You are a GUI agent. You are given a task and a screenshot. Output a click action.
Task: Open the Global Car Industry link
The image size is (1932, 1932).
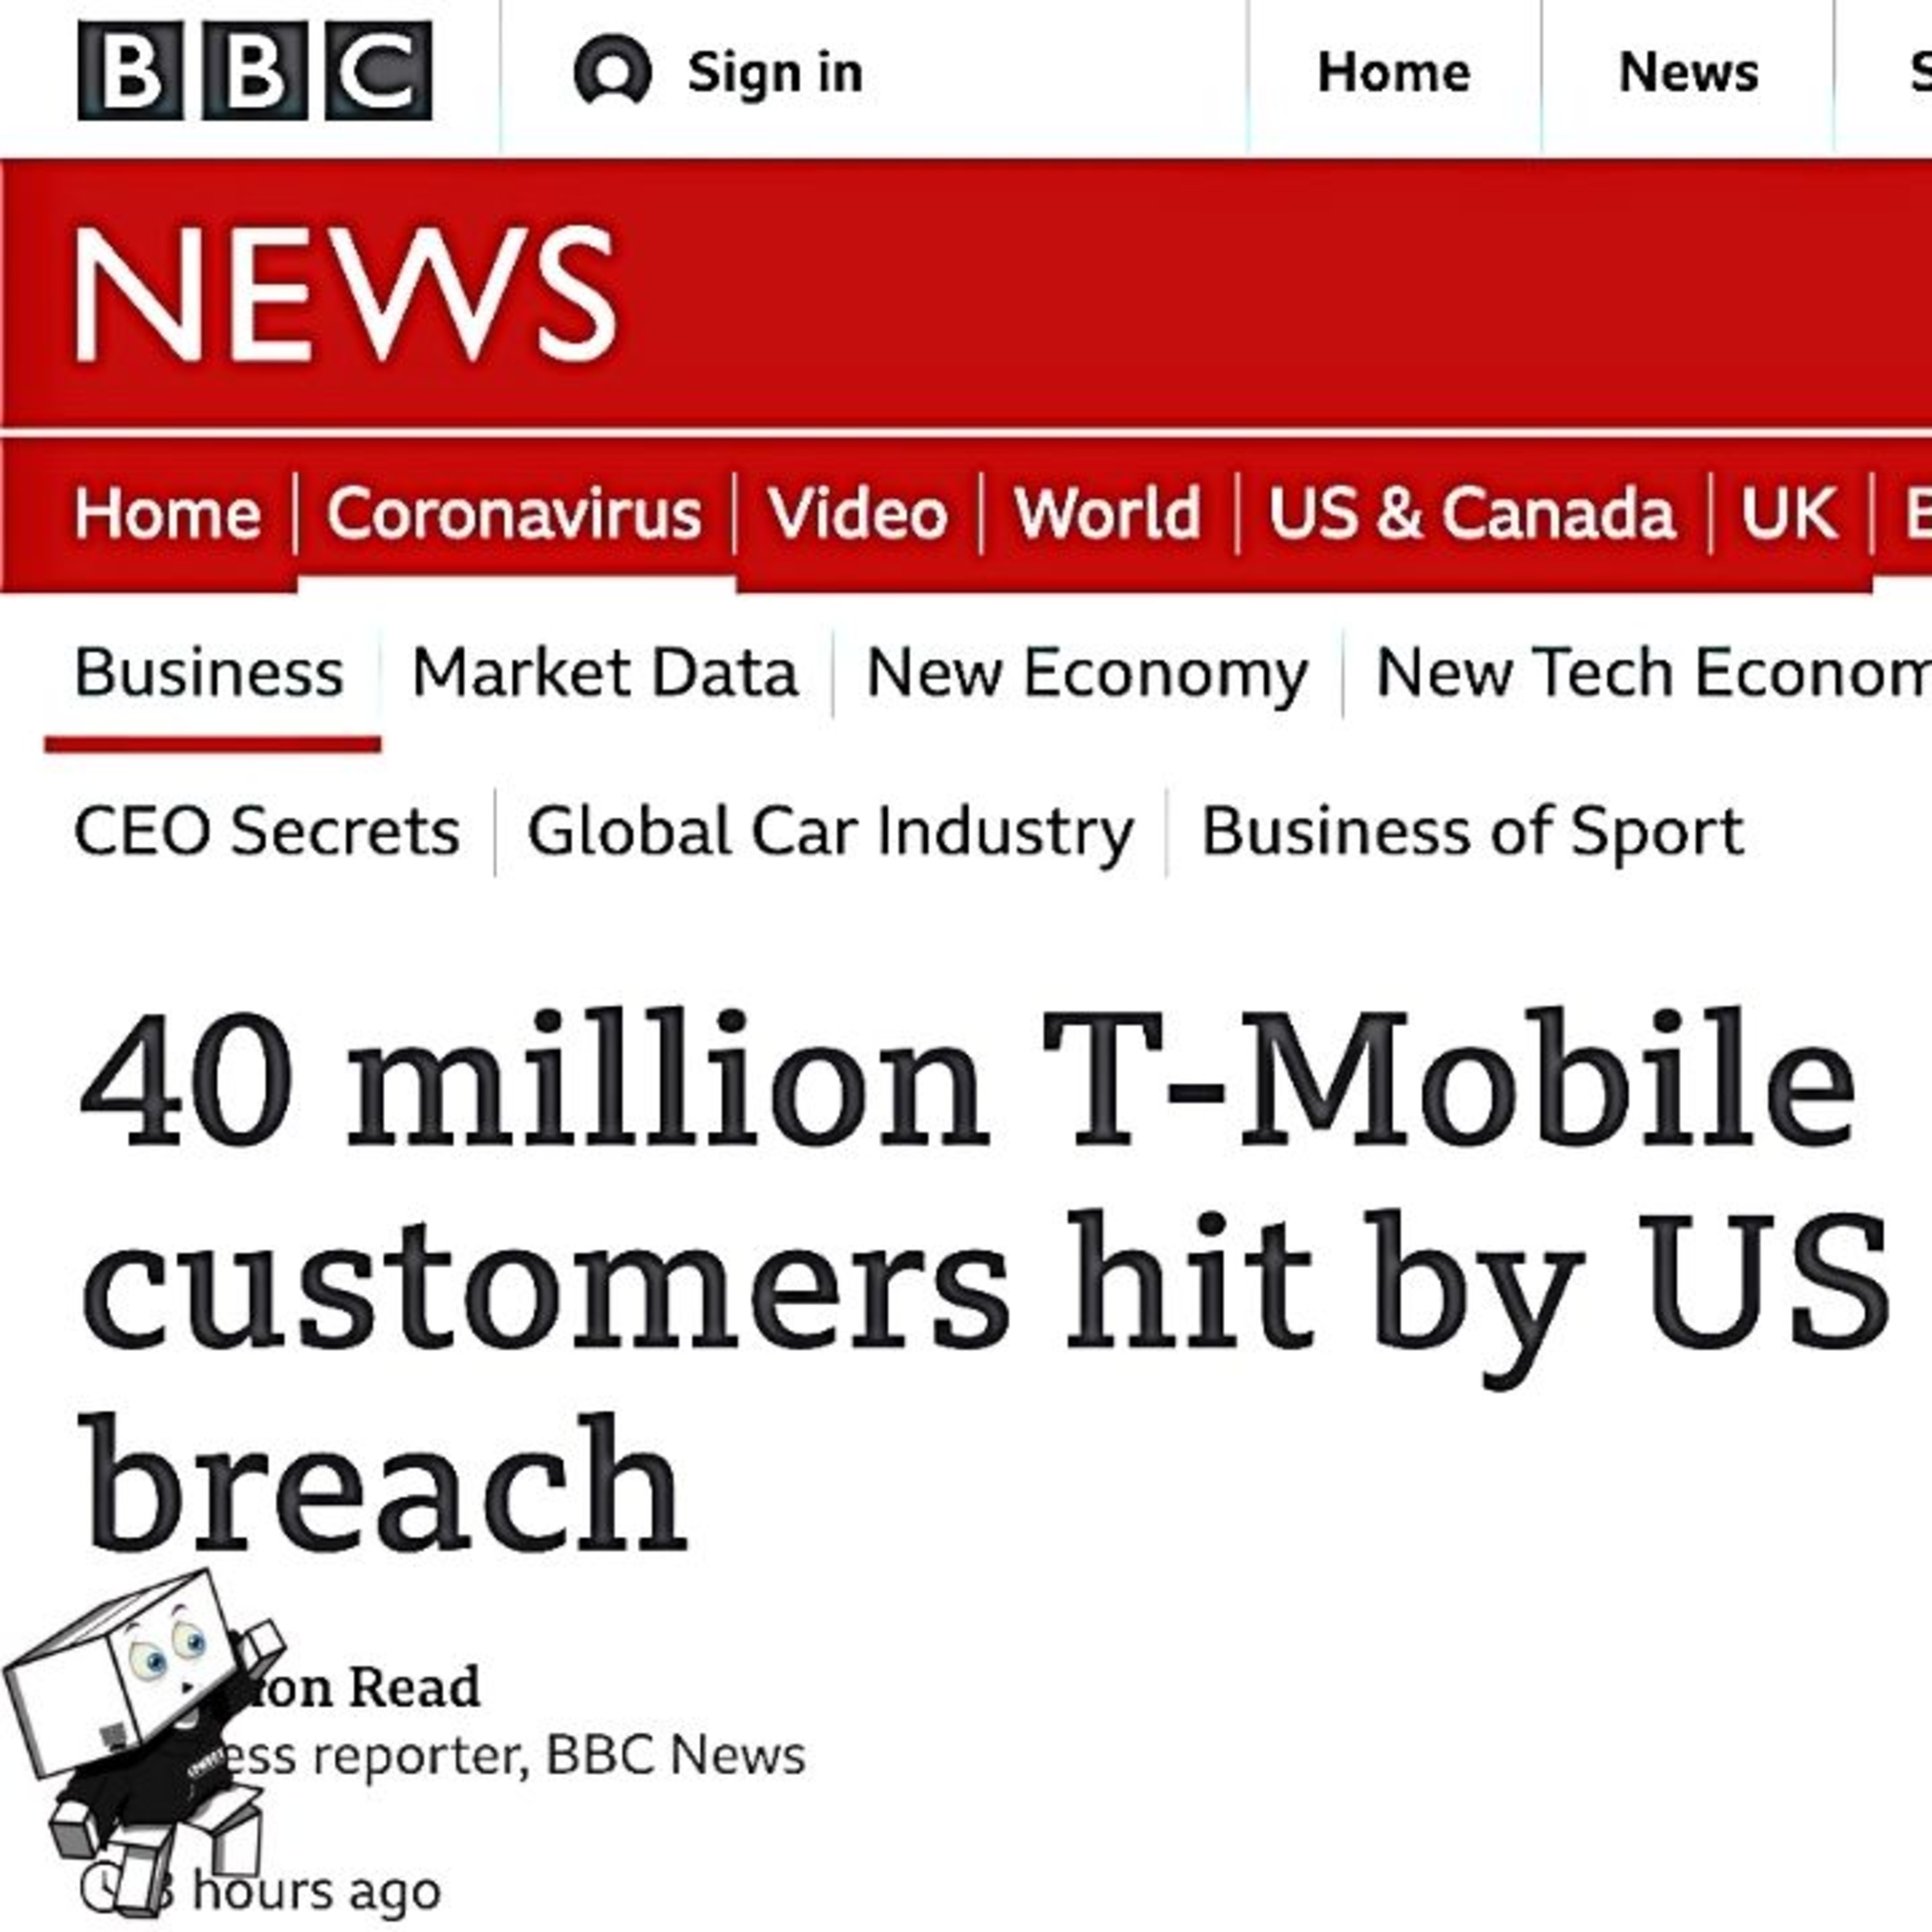pos(830,833)
